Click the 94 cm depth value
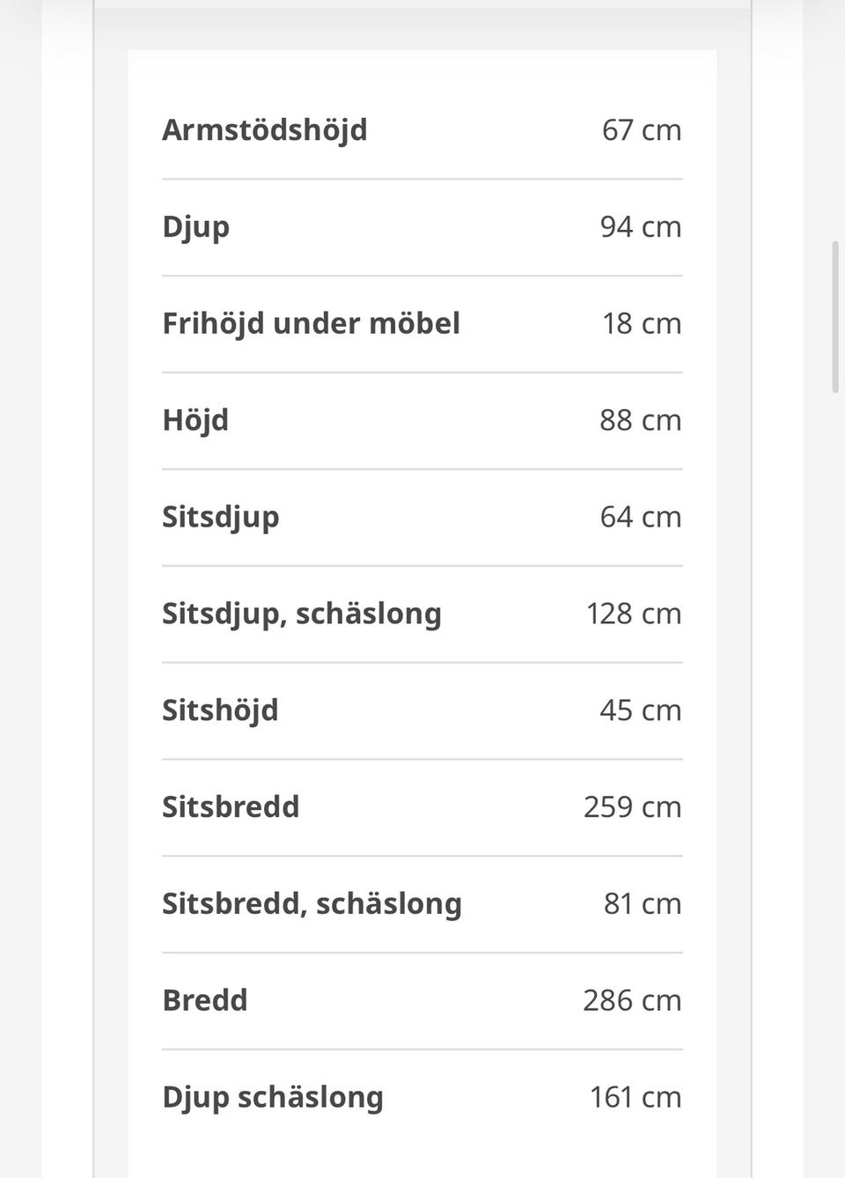845x1178 pixels. click(x=641, y=227)
